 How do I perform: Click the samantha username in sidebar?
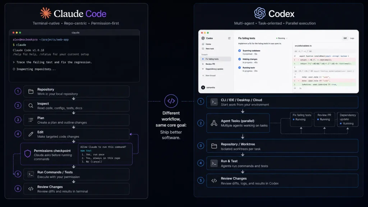click(211, 88)
